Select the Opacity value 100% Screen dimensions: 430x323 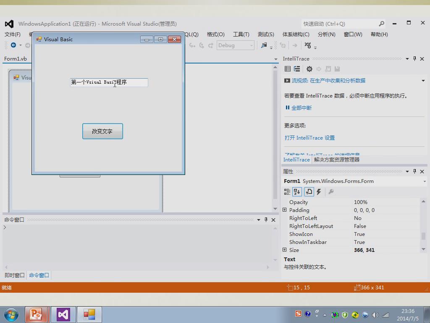(361, 202)
